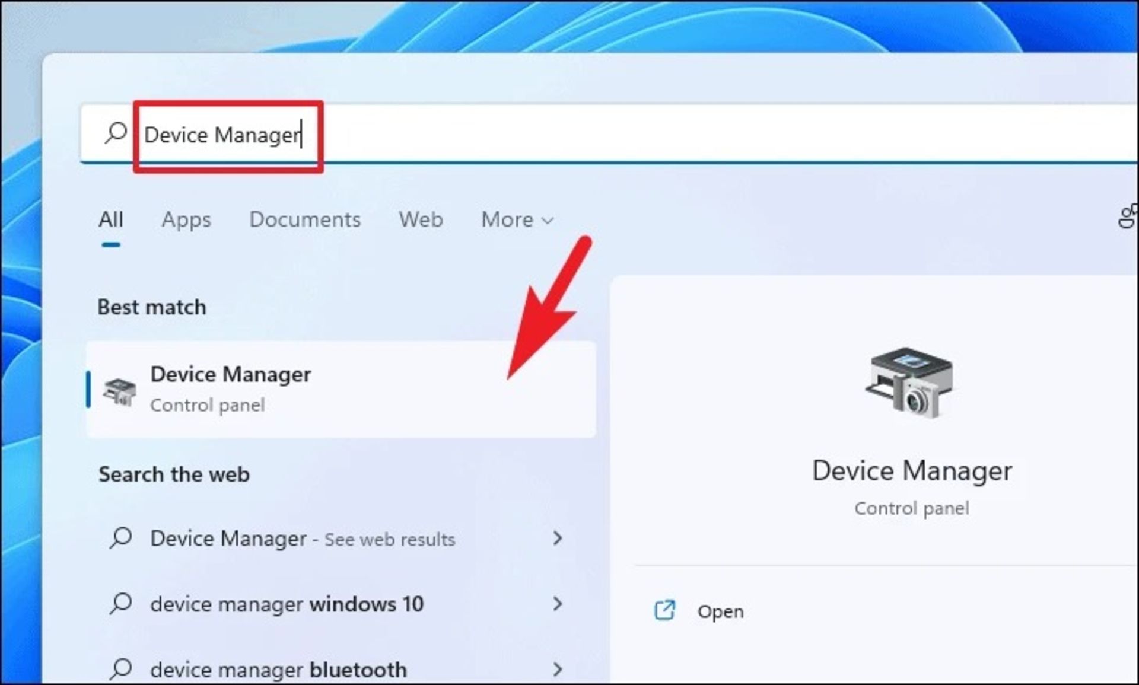Expand the arrow for 'device manager bluetooth'
The width and height of the screenshot is (1139, 685).
click(x=557, y=669)
